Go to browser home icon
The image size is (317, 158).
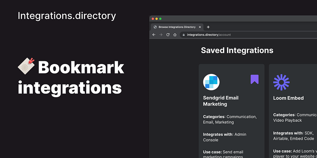coord(175,35)
